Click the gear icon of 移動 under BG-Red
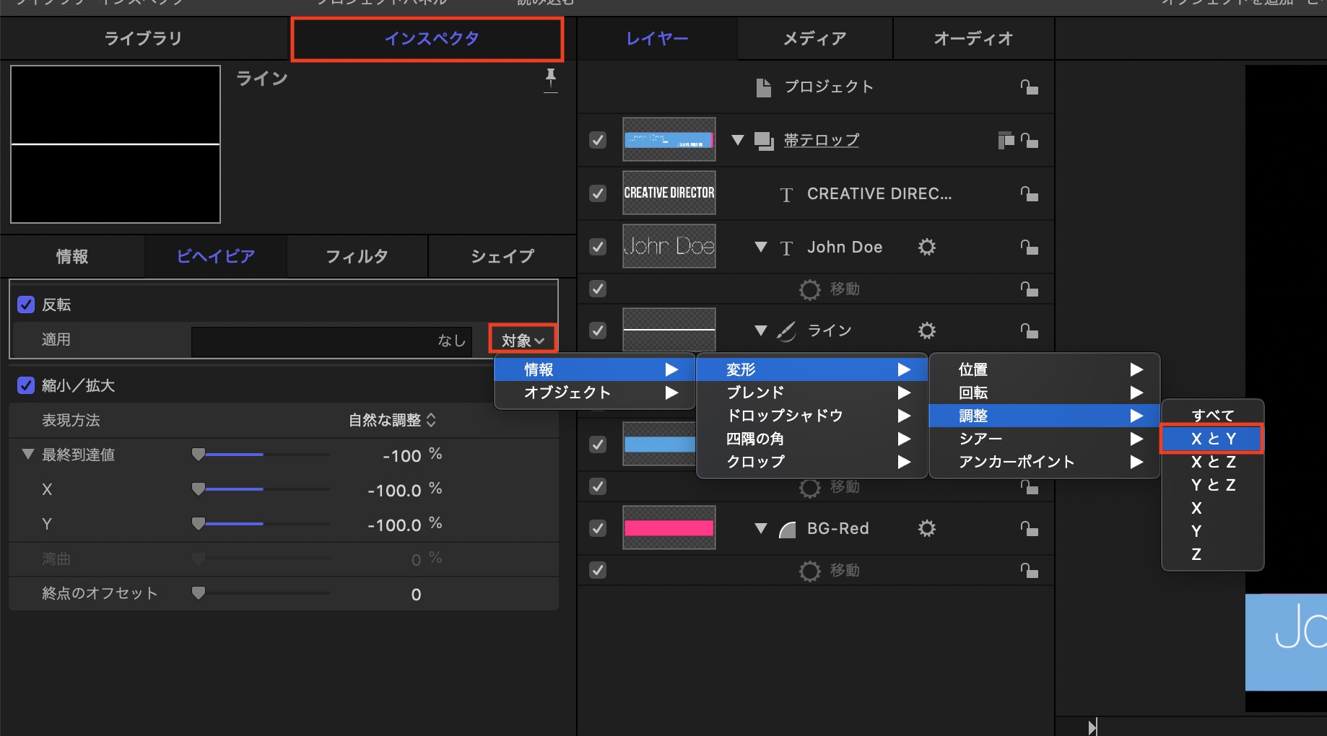Screen dimensions: 1327x736 click(810, 571)
